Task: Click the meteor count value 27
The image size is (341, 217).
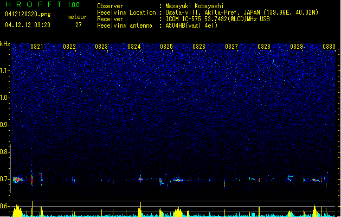Action: (79, 25)
